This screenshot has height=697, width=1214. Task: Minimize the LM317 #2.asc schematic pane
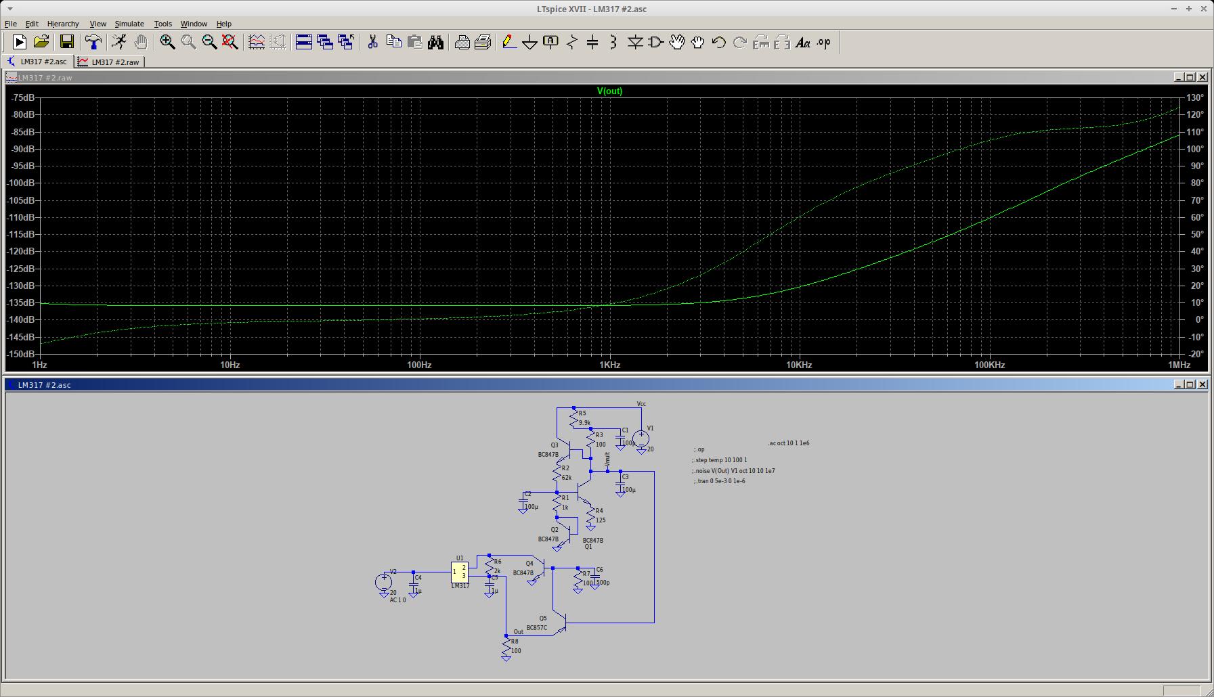(1179, 384)
